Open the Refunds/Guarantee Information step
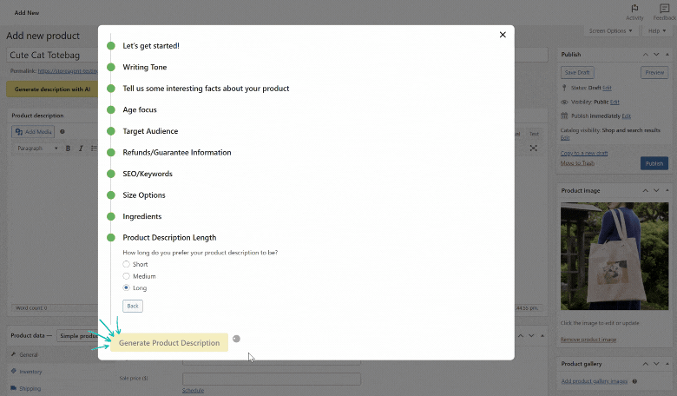This screenshot has height=396, width=677. tap(177, 153)
